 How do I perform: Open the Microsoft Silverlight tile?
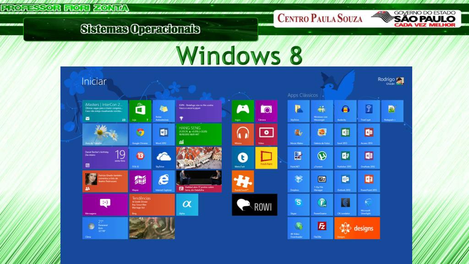(x=369, y=205)
